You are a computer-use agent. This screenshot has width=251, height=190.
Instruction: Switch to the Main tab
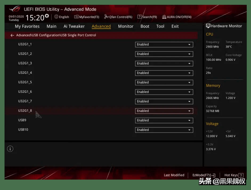(x=51, y=26)
